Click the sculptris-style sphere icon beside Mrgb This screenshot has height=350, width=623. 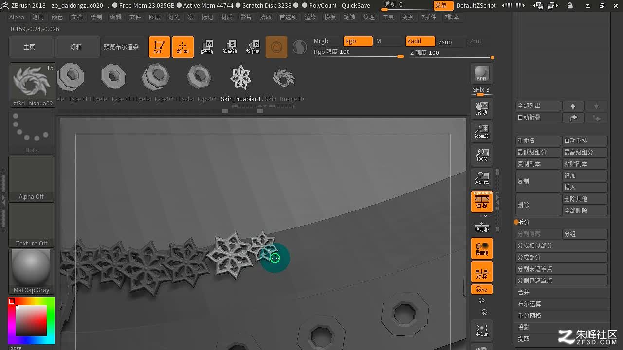point(300,47)
